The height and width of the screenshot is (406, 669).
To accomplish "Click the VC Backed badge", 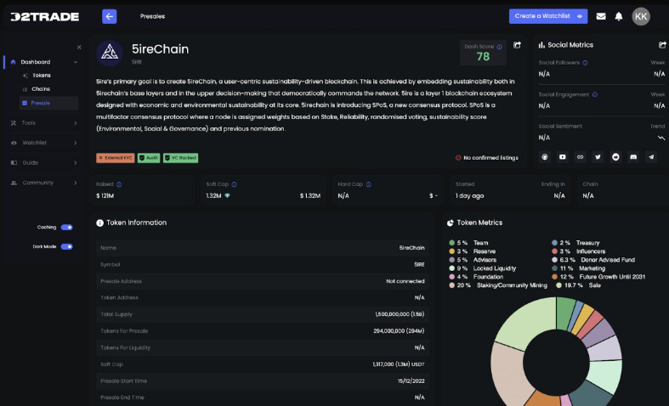I will (180, 158).
